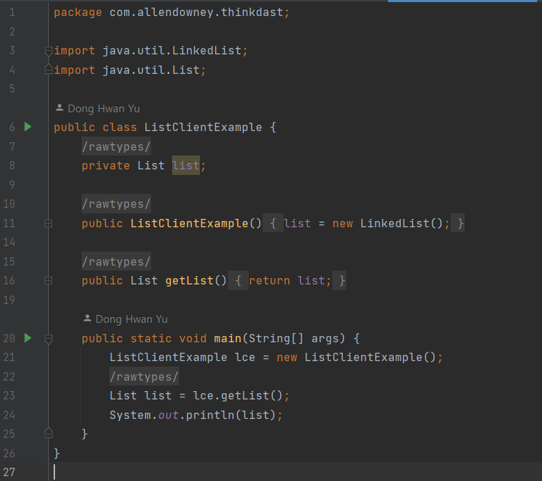Viewport: 542px width, 481px height.
Task: Click the main method name on line 20
Action: coord(227,338)
